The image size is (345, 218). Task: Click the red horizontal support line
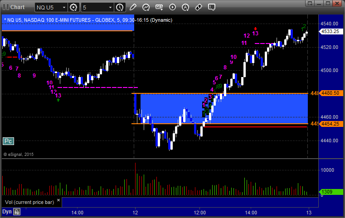255,127
